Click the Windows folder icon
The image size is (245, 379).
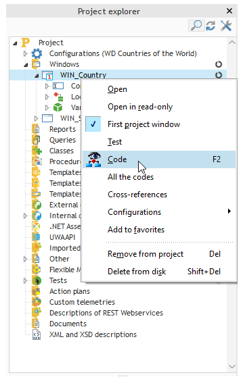(36, 64)
